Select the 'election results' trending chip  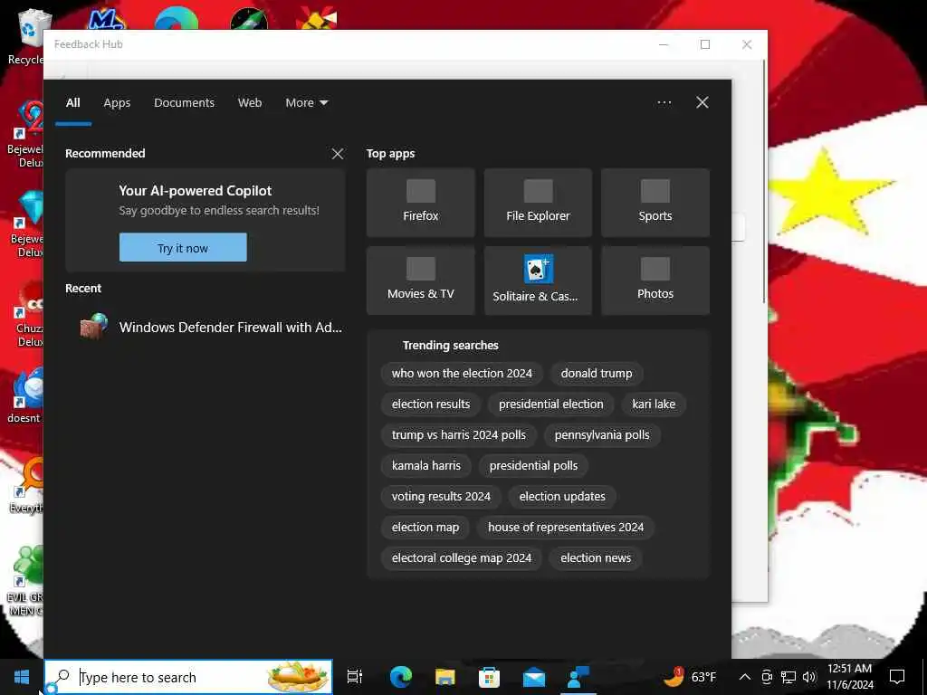click(430, 405)
